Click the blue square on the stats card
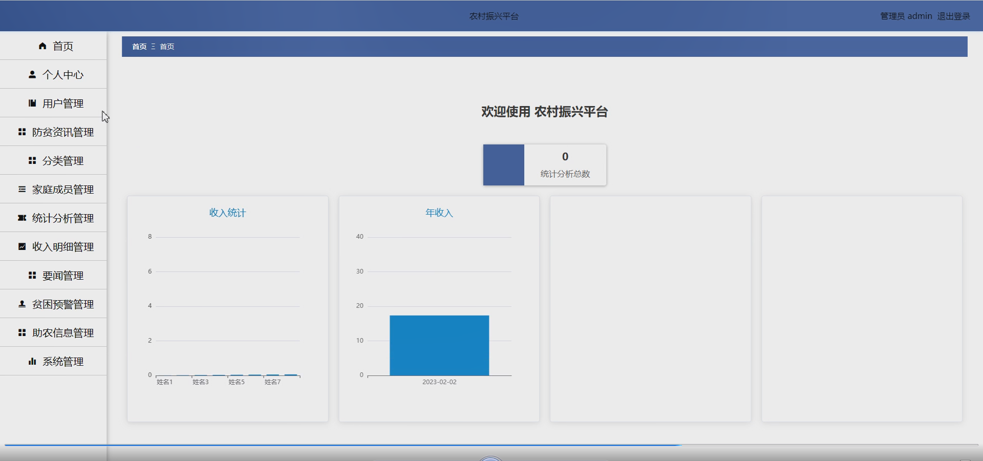 (x=504, y=165)
